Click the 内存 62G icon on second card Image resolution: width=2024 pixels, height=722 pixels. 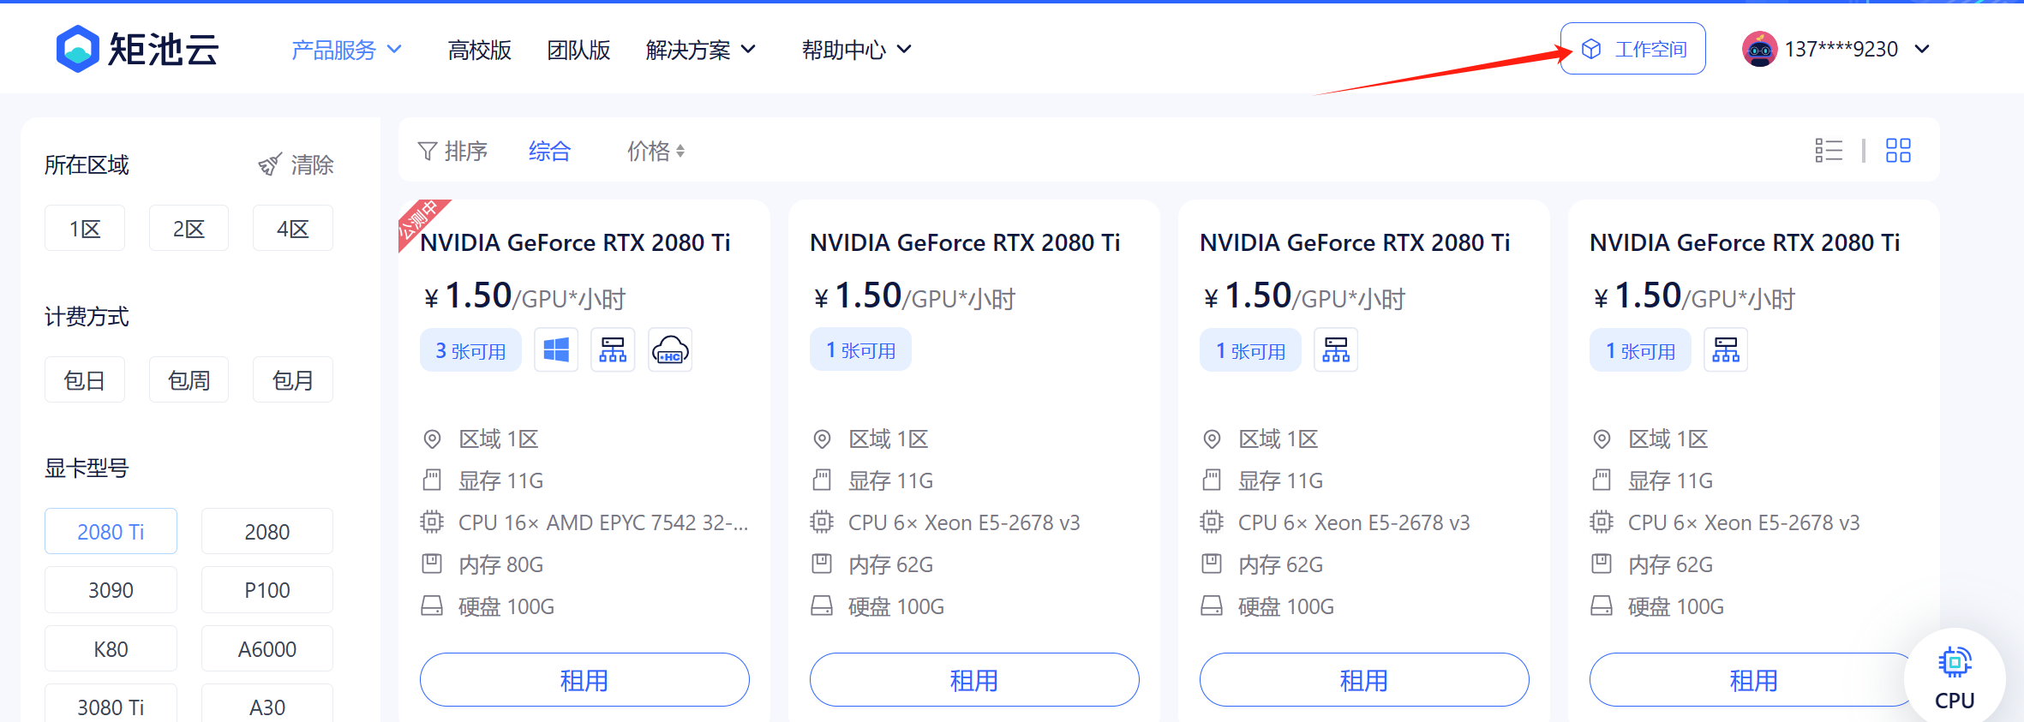tap(822, 564)
